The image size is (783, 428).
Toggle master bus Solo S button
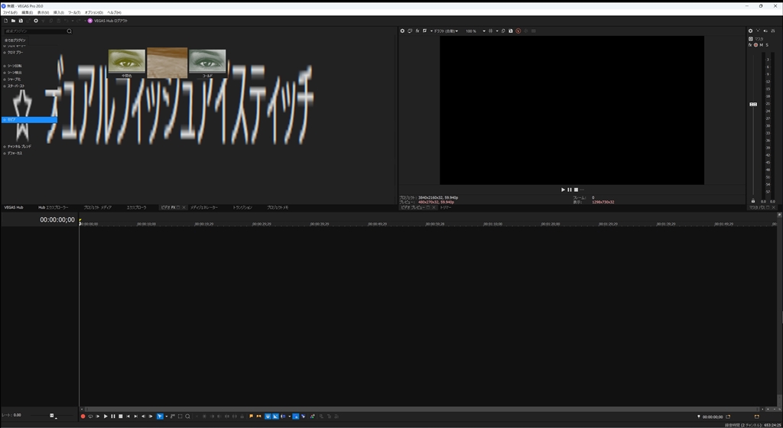click(767, 45)
